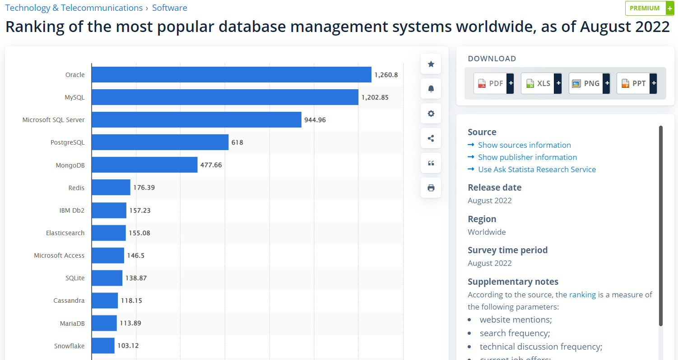Click the Oracle bar in chart

tap(232, 75)
